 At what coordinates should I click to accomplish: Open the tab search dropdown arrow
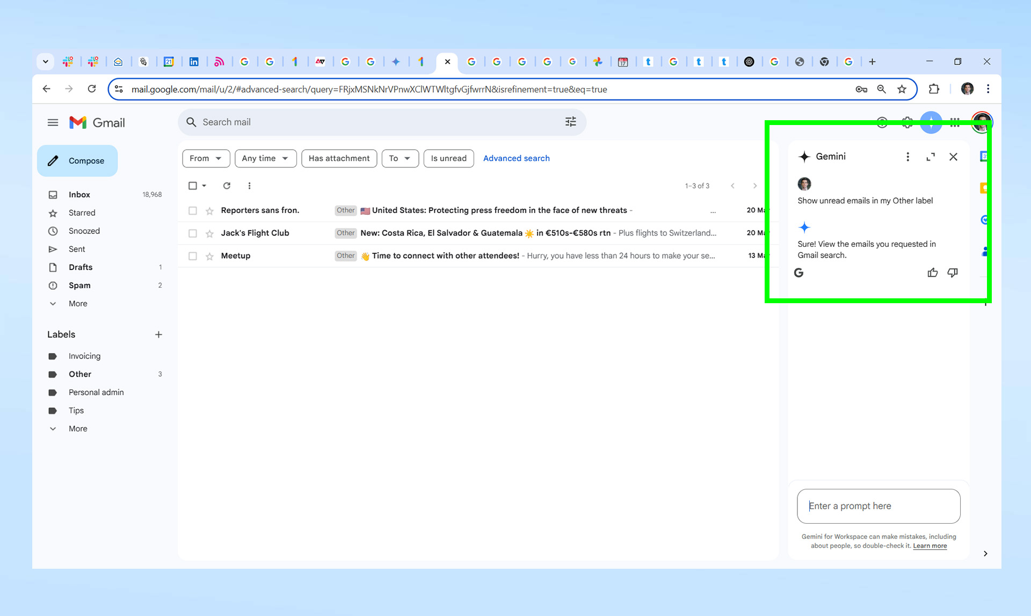pyautogui.click(x=46, y=62)
